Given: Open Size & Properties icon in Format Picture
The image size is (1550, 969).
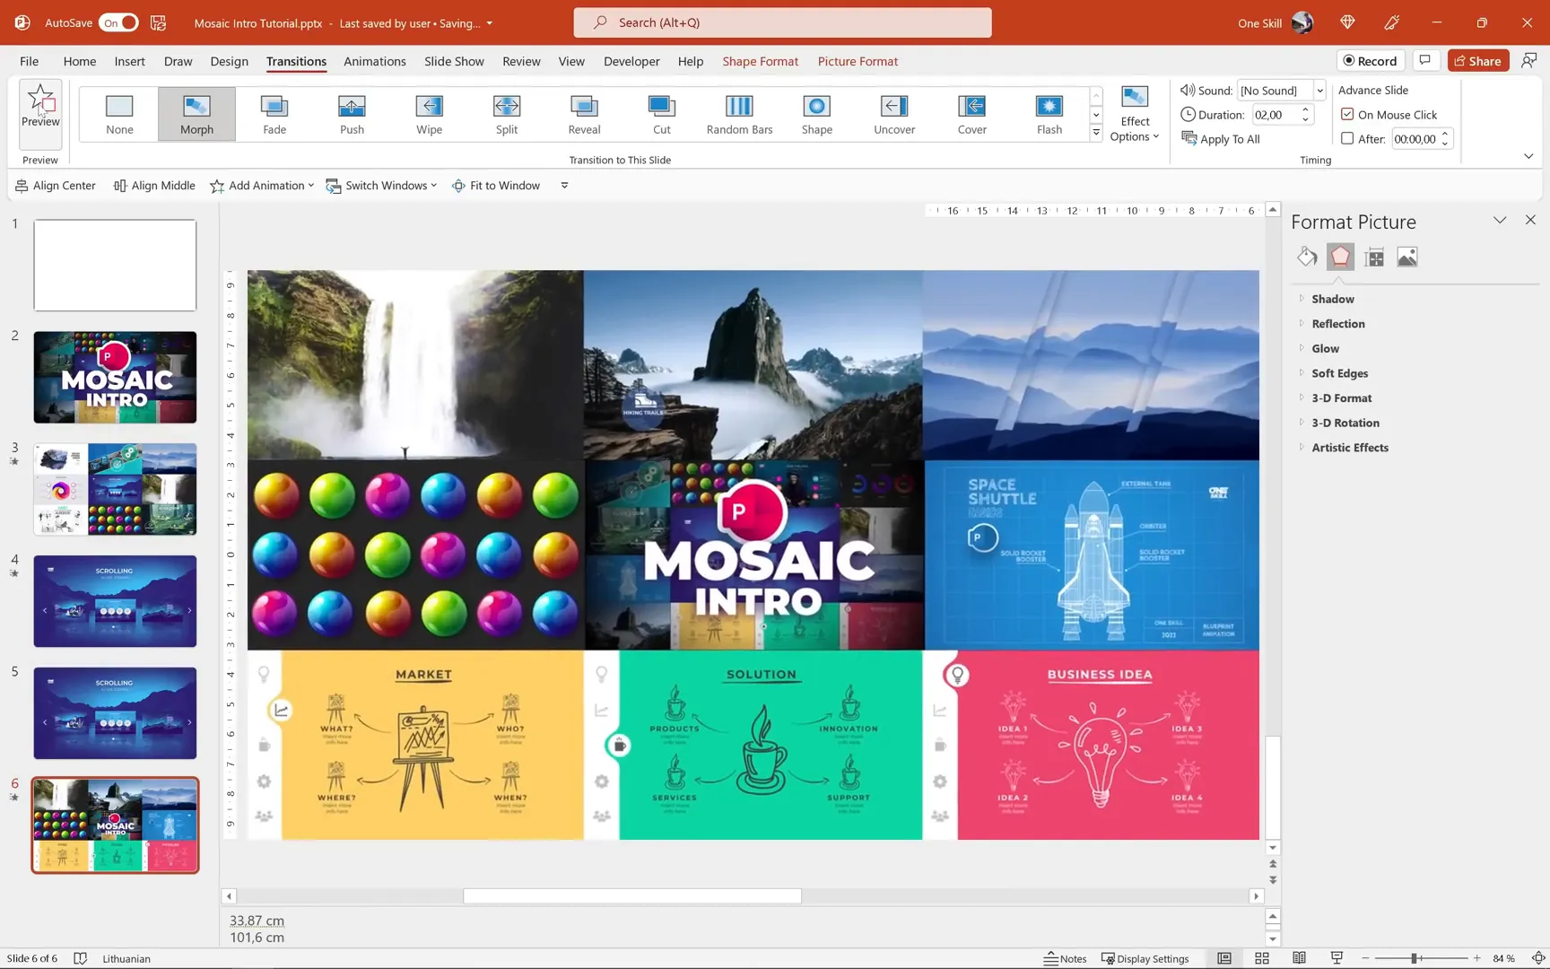Looking at the screenshot, I should (1374, 258).
